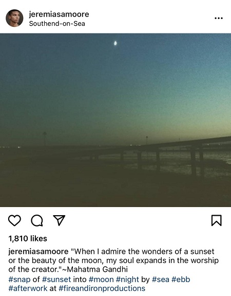
Task: Open Southend-on-Sea location link
Action: [x=57, y=24]
